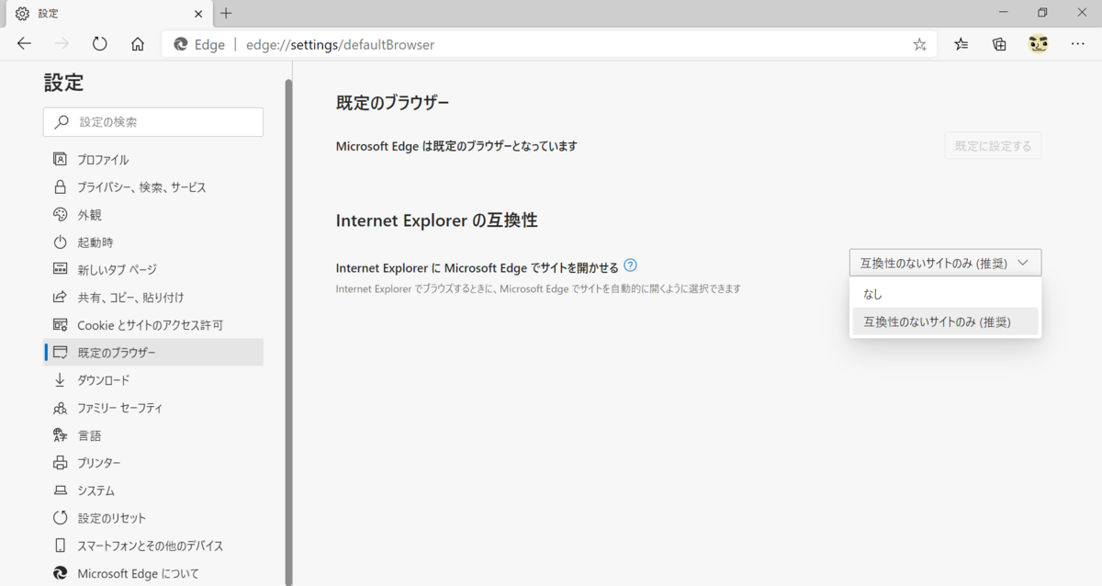Click the printer icon for プリンター

point(61,462)
